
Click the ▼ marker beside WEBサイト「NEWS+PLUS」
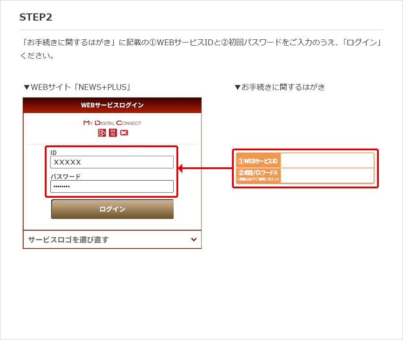click(x=26, y=87)
